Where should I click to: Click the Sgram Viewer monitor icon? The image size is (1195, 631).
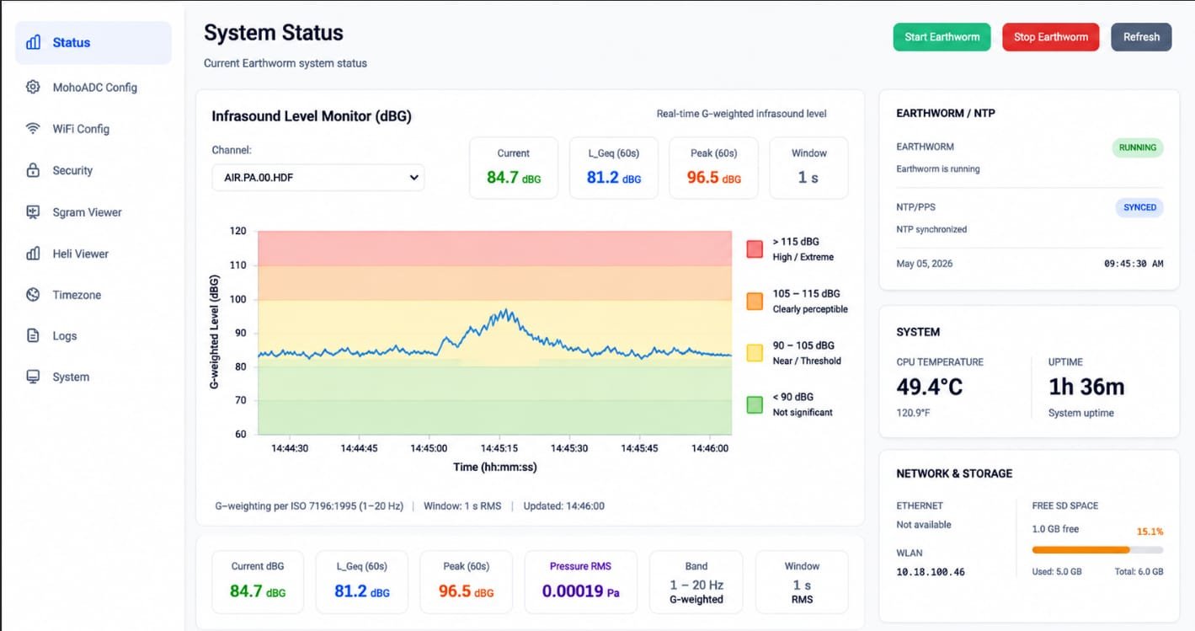[x=33, y=212]
